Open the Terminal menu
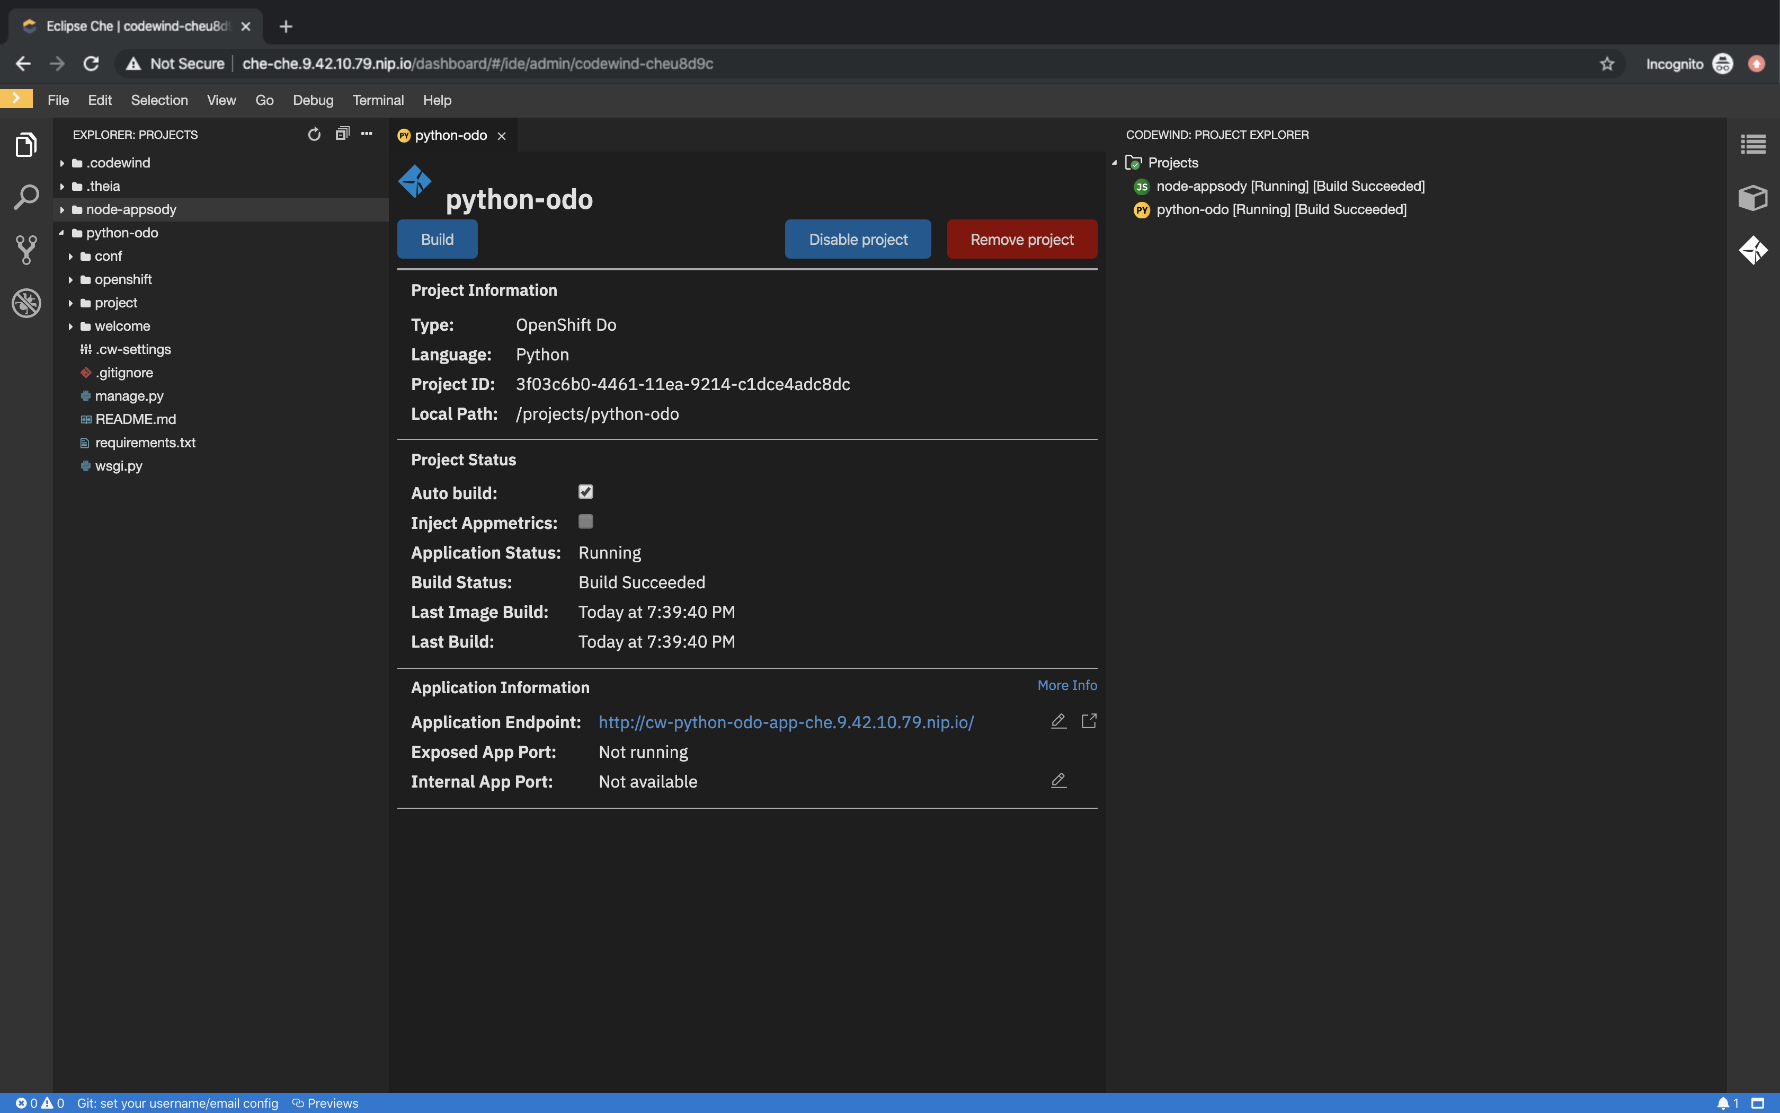The width and height of the screenshot is (1780, 1113). coord(378,100)
